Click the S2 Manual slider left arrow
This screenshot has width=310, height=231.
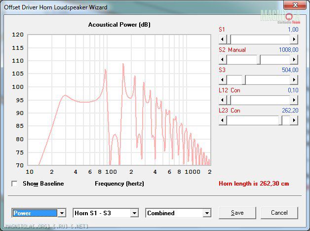click(x=223, y=60)
